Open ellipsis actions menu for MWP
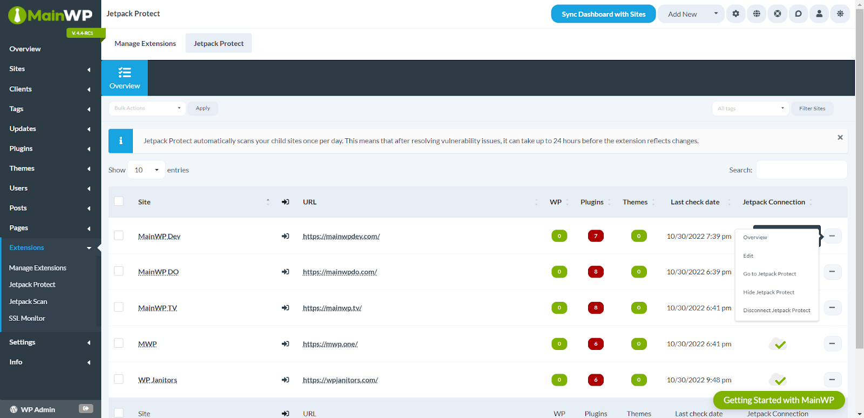 point(832,343)
